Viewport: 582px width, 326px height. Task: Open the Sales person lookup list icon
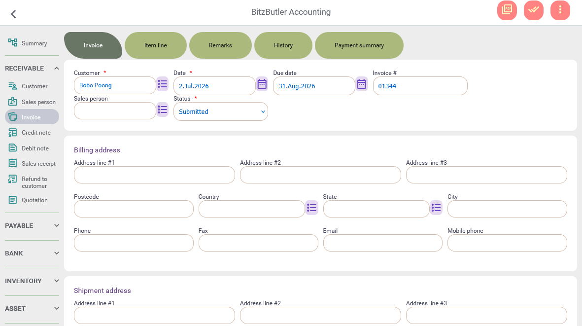pyautogui.click(x=162, y=109)
